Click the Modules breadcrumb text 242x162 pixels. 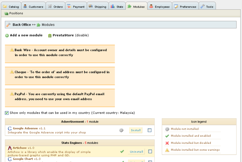coord(48,25)
